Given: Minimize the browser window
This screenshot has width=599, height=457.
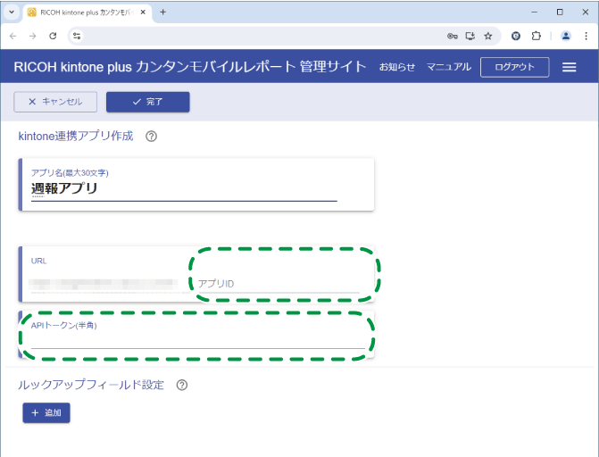Looking at the screenshot, I should coord(535,12).
